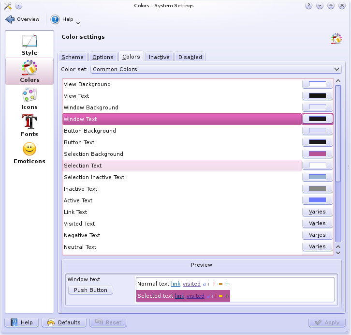Image resolution: width=351 pixels, height=335 pixels.
Task: Select the Neutral Text row
Action: (182, 247)
